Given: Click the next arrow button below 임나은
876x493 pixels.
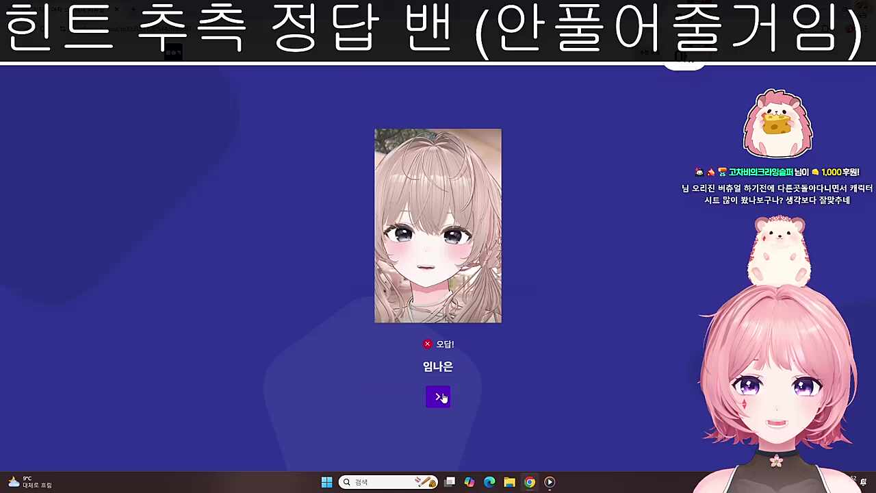Looking at the screenshot, I should [438, 397].
